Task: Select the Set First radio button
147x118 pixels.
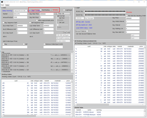Action: pos(58,18)
